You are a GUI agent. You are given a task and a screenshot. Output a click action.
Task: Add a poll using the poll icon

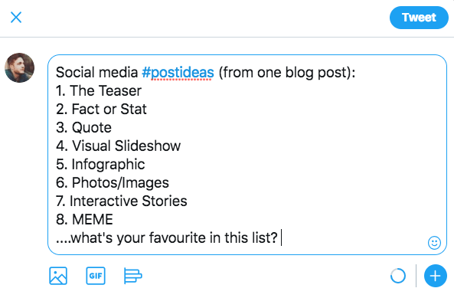(x=133, y=276)
